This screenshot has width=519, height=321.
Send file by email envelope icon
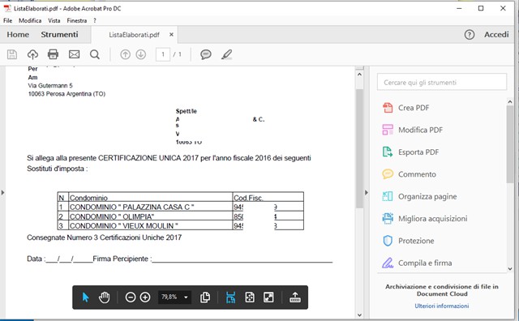[x=74, y=54]
